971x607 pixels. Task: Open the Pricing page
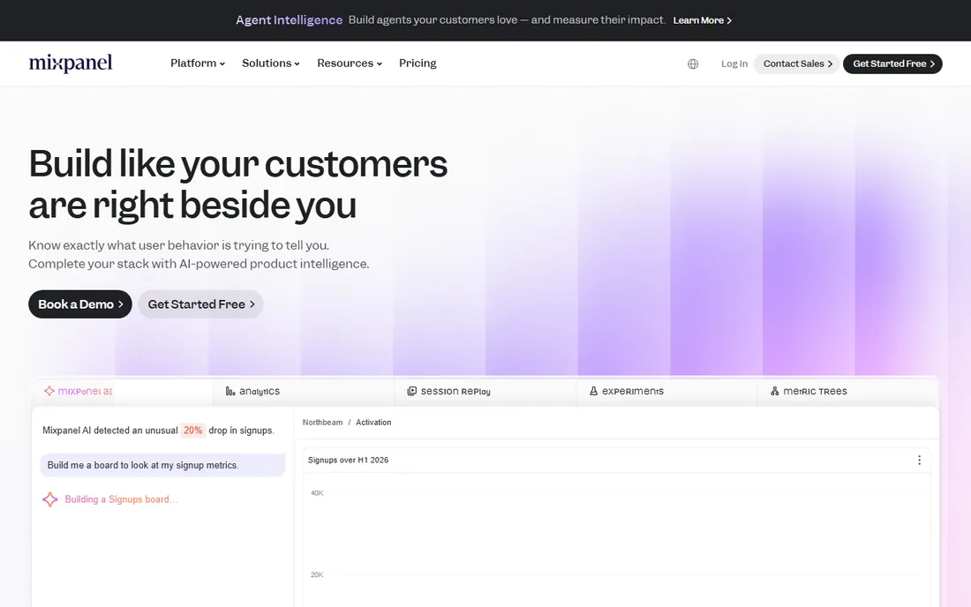418,64
